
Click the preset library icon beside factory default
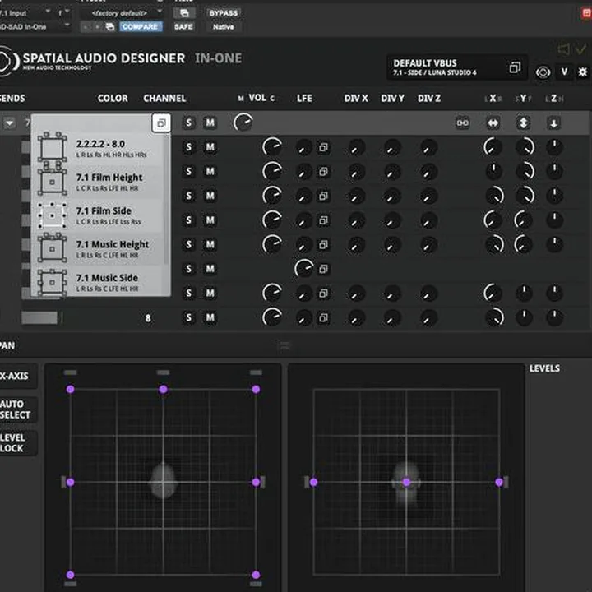pos(184,13)
